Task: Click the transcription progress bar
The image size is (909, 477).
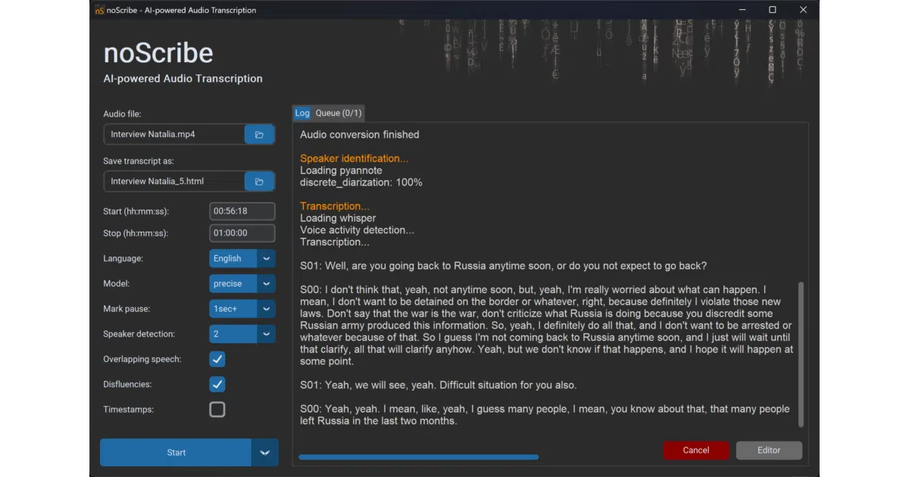Action: tap(419, 457)
